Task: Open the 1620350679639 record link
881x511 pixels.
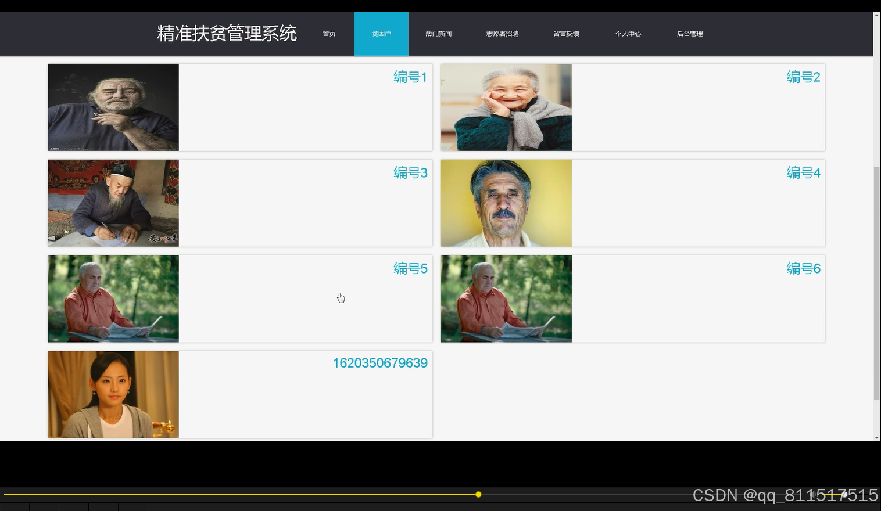Action: tap(380, 362)
